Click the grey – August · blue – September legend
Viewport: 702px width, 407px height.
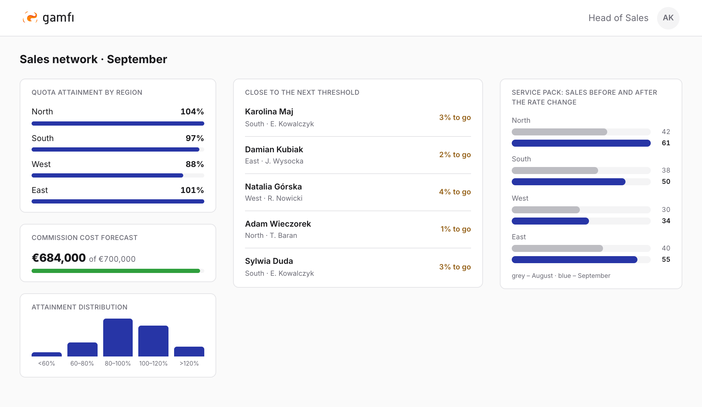click(x=561, y=276)
